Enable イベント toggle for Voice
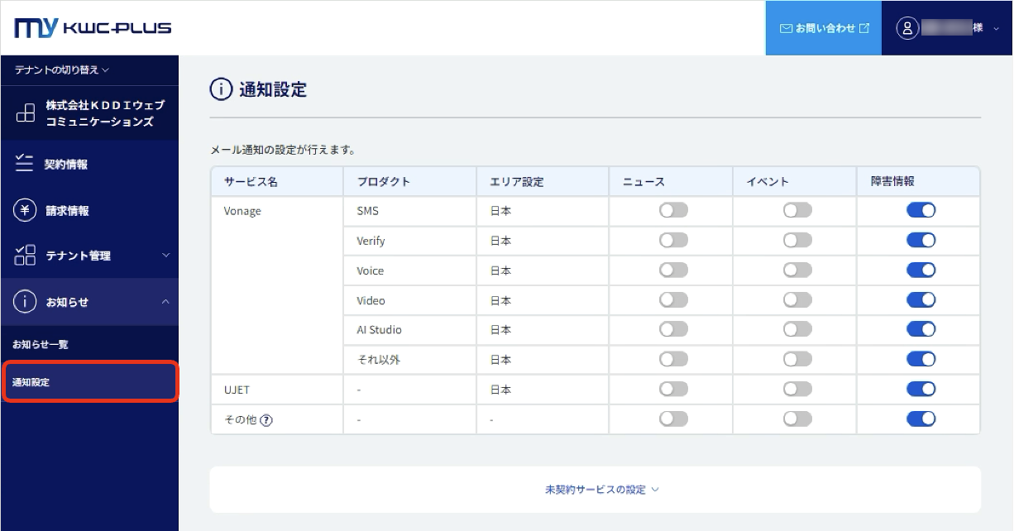 tap(797, 270)
